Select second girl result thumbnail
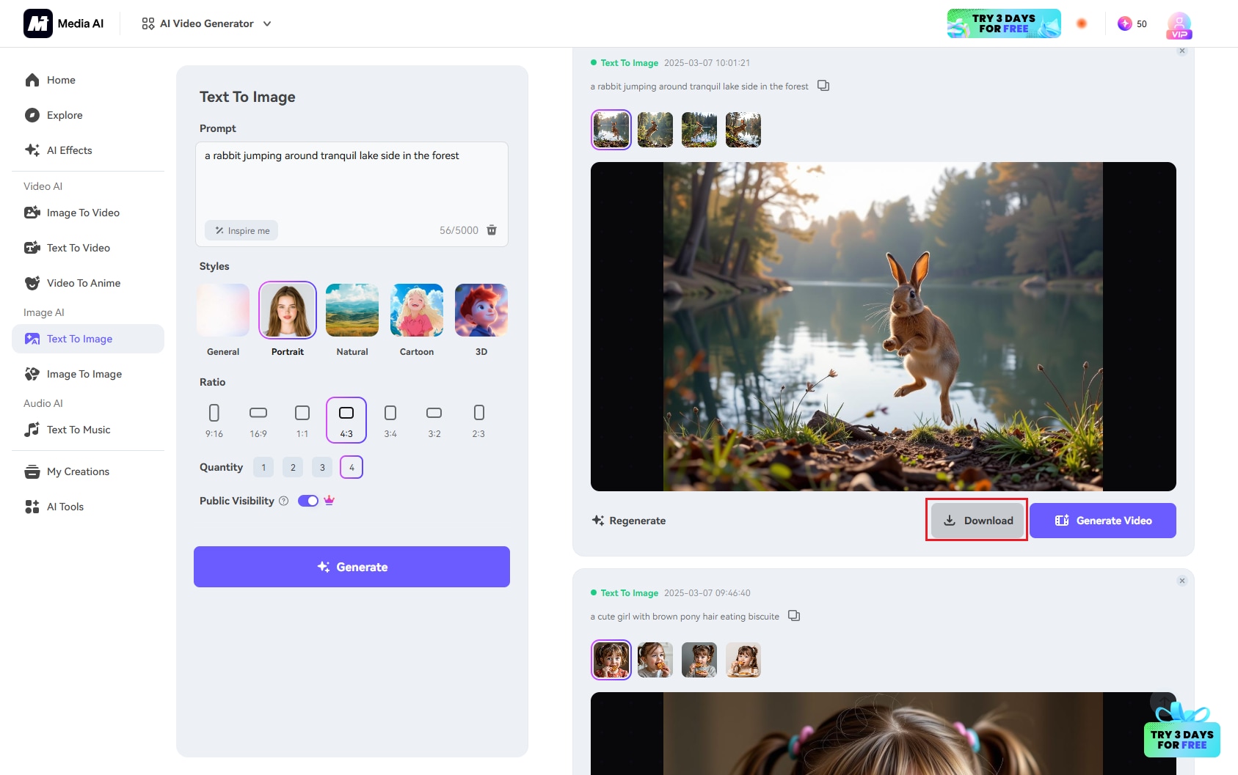The width and height of the screenshot is (1238, 775). pos(655,660)
